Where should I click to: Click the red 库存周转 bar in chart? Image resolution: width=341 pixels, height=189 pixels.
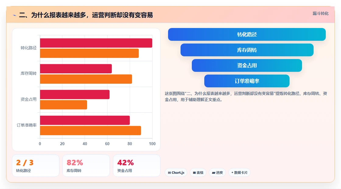coord(76,69)
